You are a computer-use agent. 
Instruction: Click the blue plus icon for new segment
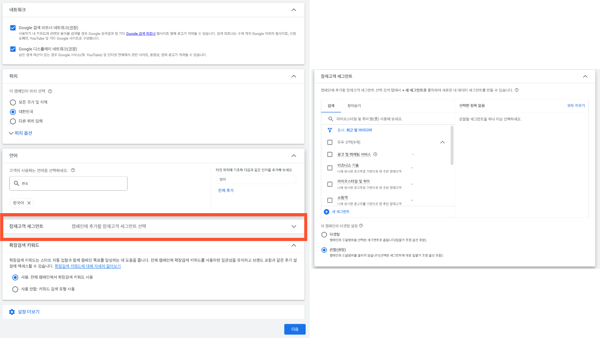pos(327,212)
